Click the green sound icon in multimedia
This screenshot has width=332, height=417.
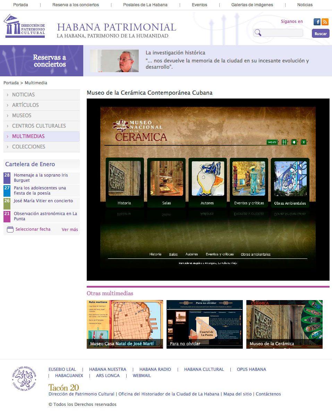coord(294,142)
